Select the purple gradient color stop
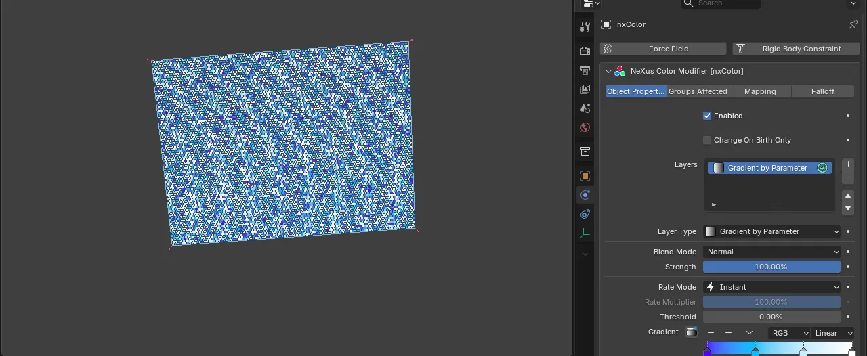This screenshot has height=356, width=867. point(707,352)
